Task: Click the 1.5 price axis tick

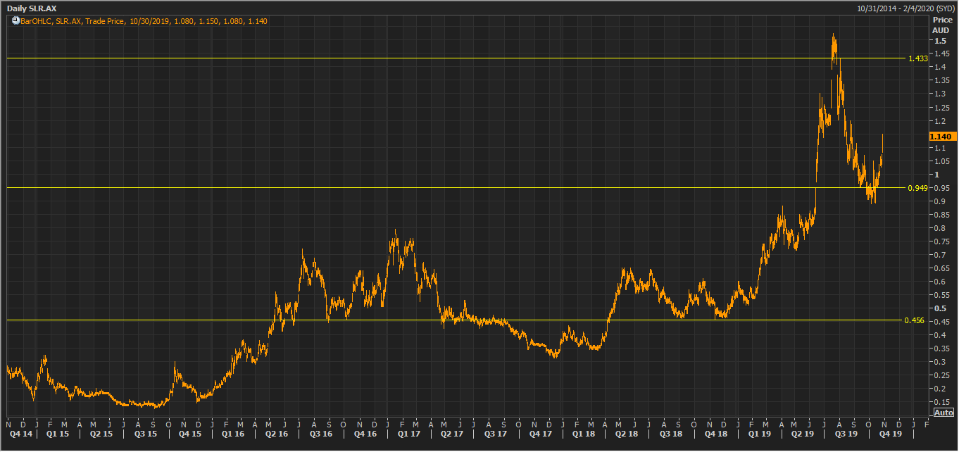Action: [941, 42]
